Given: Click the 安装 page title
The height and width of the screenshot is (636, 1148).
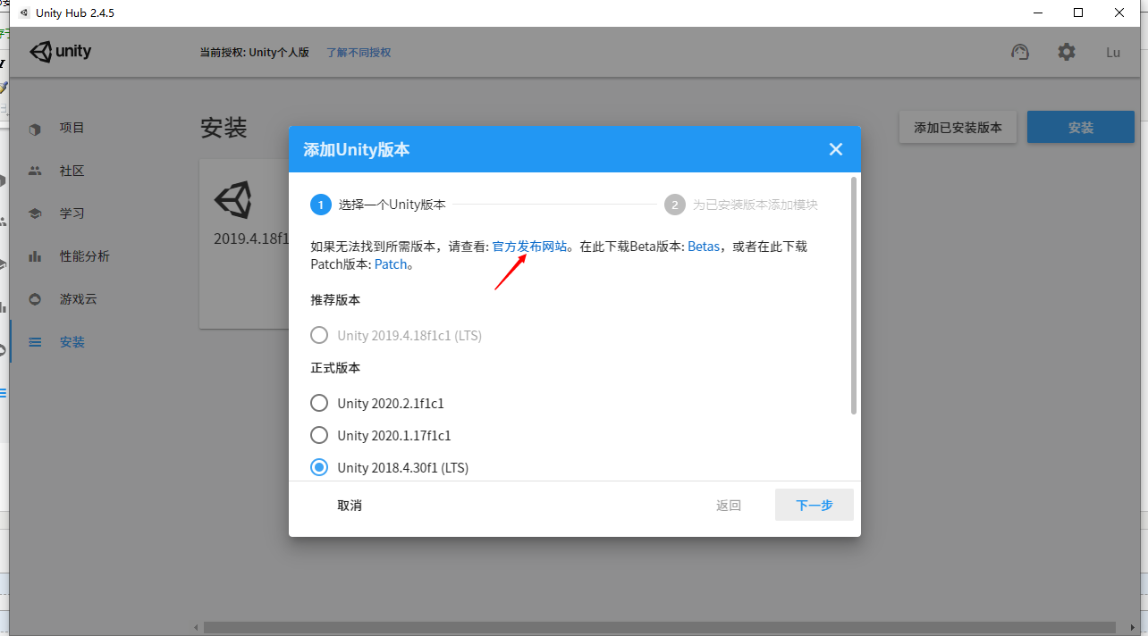Looking at the screenshot, I should 224,128.
